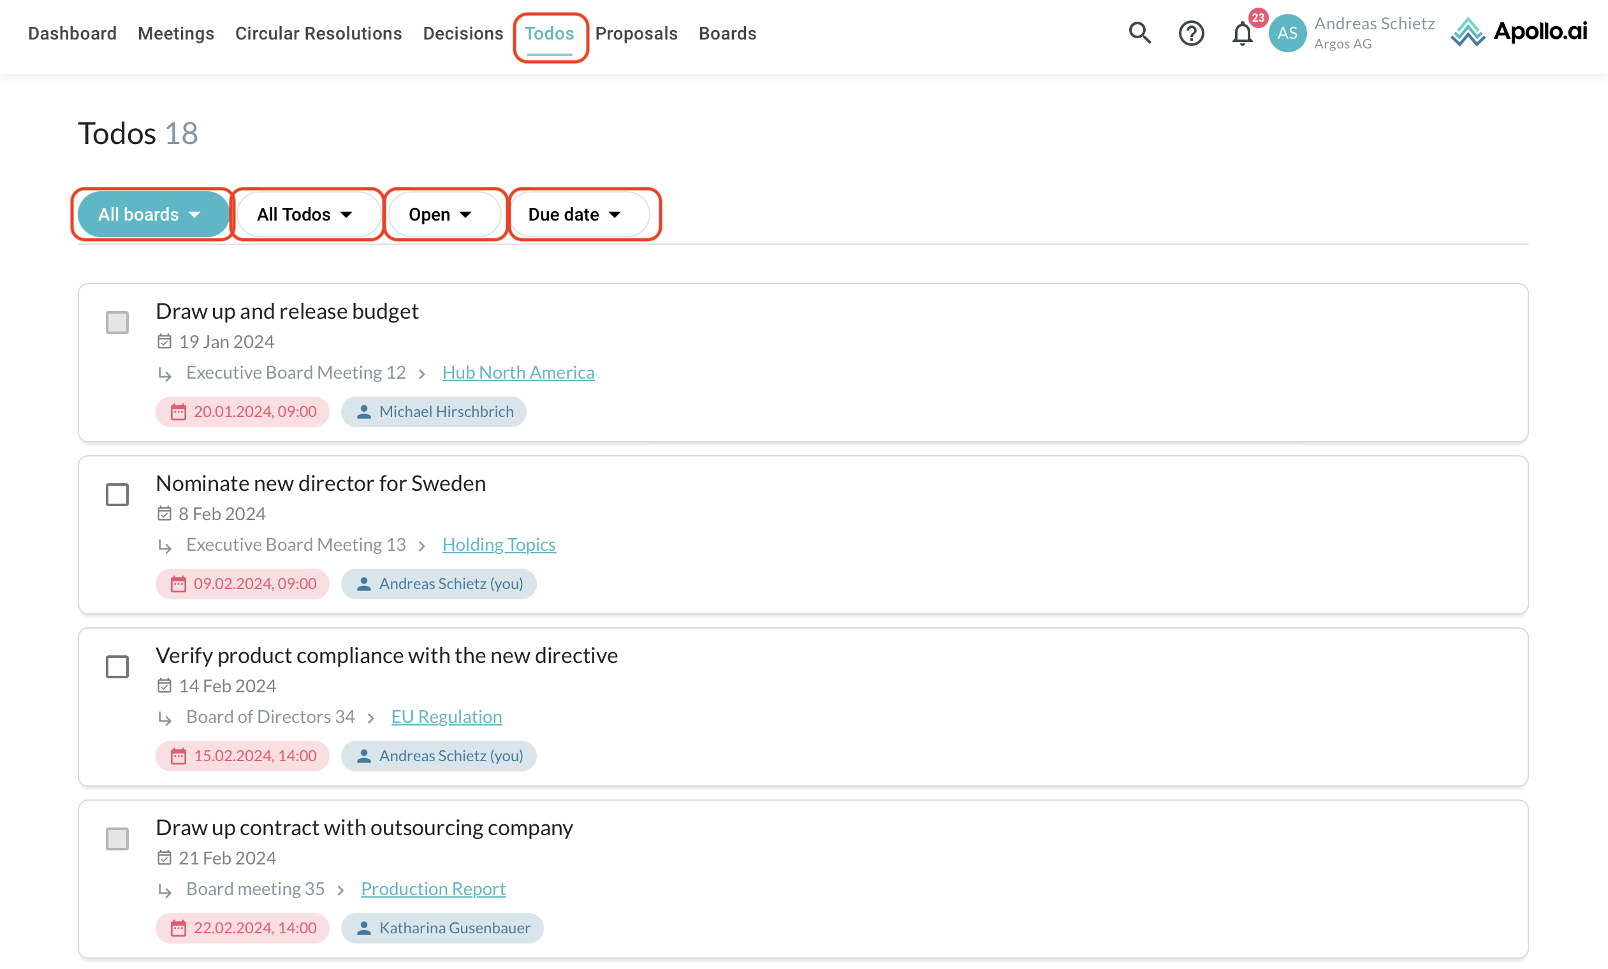1608x969 pixels.
Task: Open the search magnifier icon
Action: tap(1139, 33)
